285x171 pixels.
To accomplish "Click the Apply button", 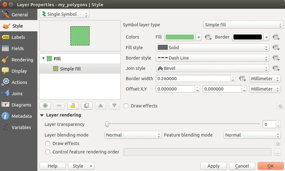I will (213, 166).
